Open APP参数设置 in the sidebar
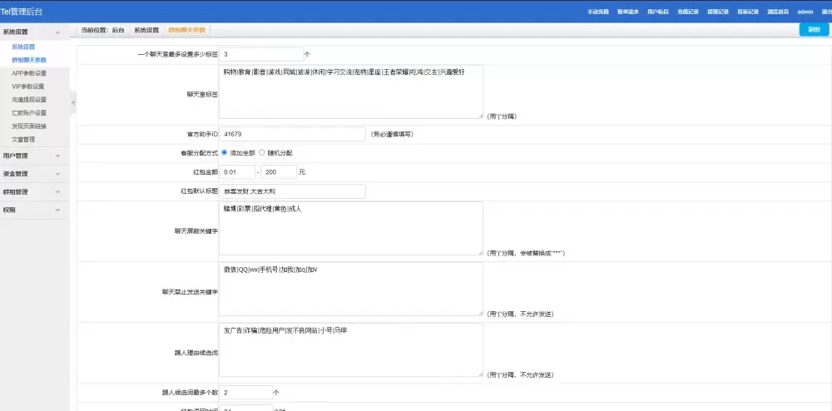 tap(29, 73)
